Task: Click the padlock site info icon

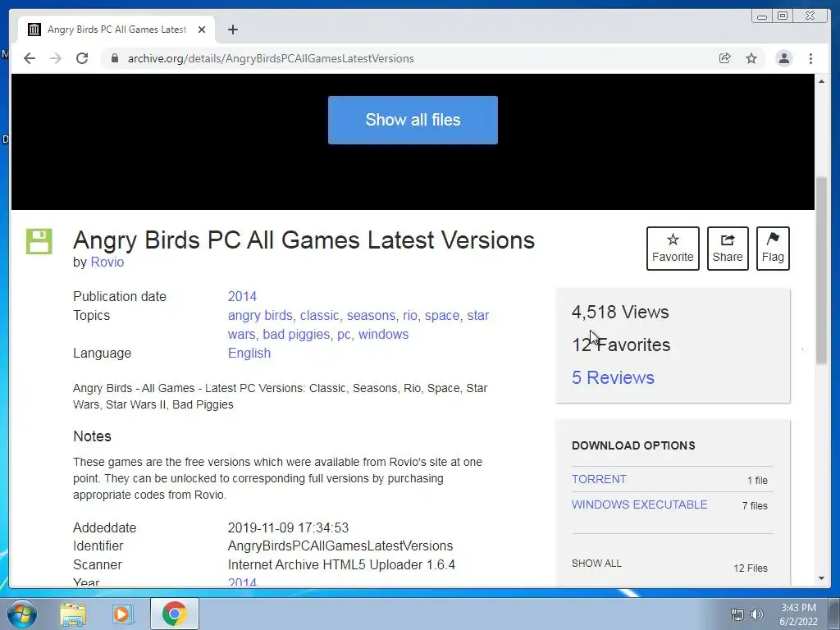Action: click(x=114, y=58)
